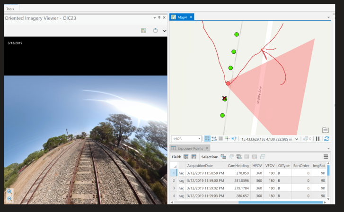The width and height of the screenshot is (344, 212).
Task: Select table row 2 header
Action: pos(174,180)
